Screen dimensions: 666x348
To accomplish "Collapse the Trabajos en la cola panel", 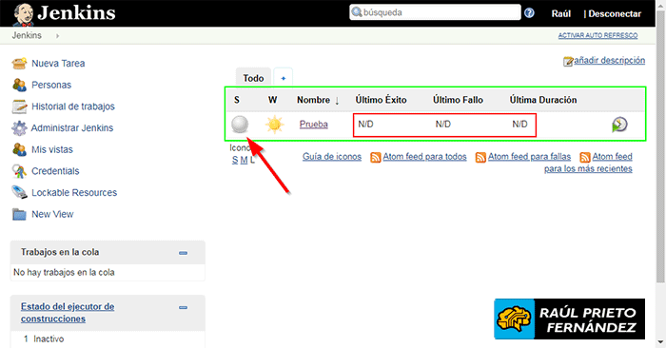I will coord(183,253).
